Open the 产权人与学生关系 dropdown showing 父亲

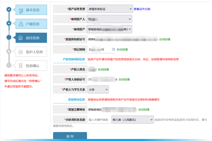(98, 89)
